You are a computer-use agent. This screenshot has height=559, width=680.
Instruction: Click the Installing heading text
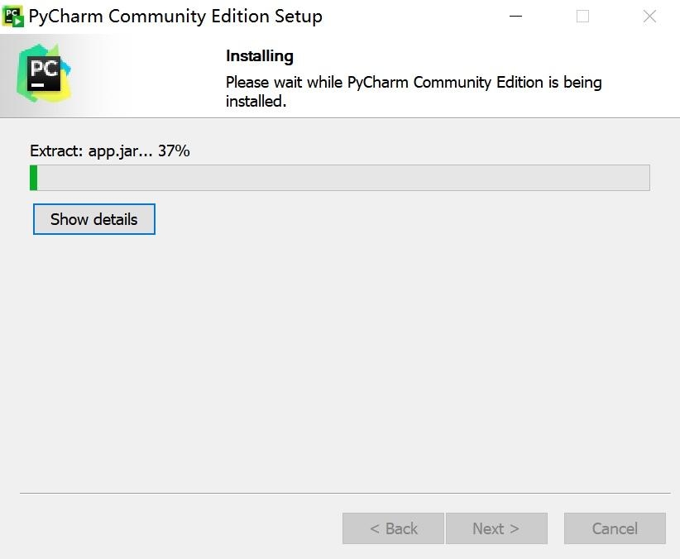(260, 55)
